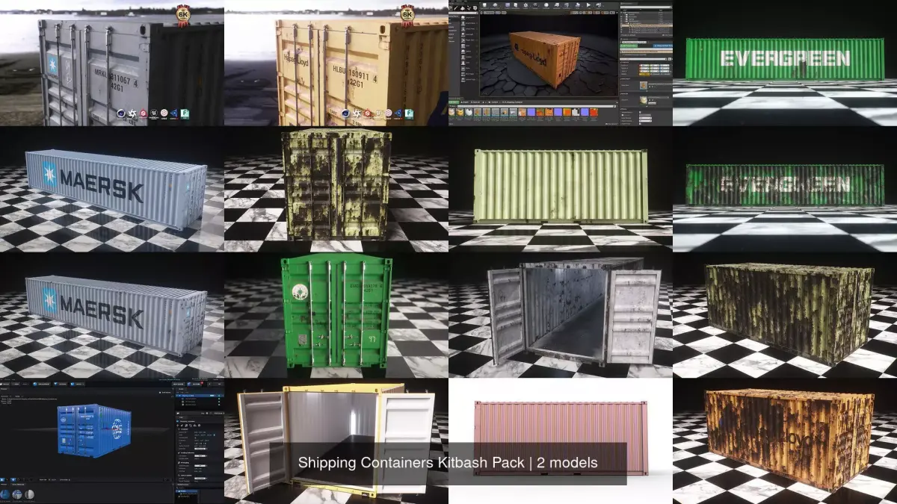
Task: Open the rusty yellow container front-view render
Action: [336, 189]
